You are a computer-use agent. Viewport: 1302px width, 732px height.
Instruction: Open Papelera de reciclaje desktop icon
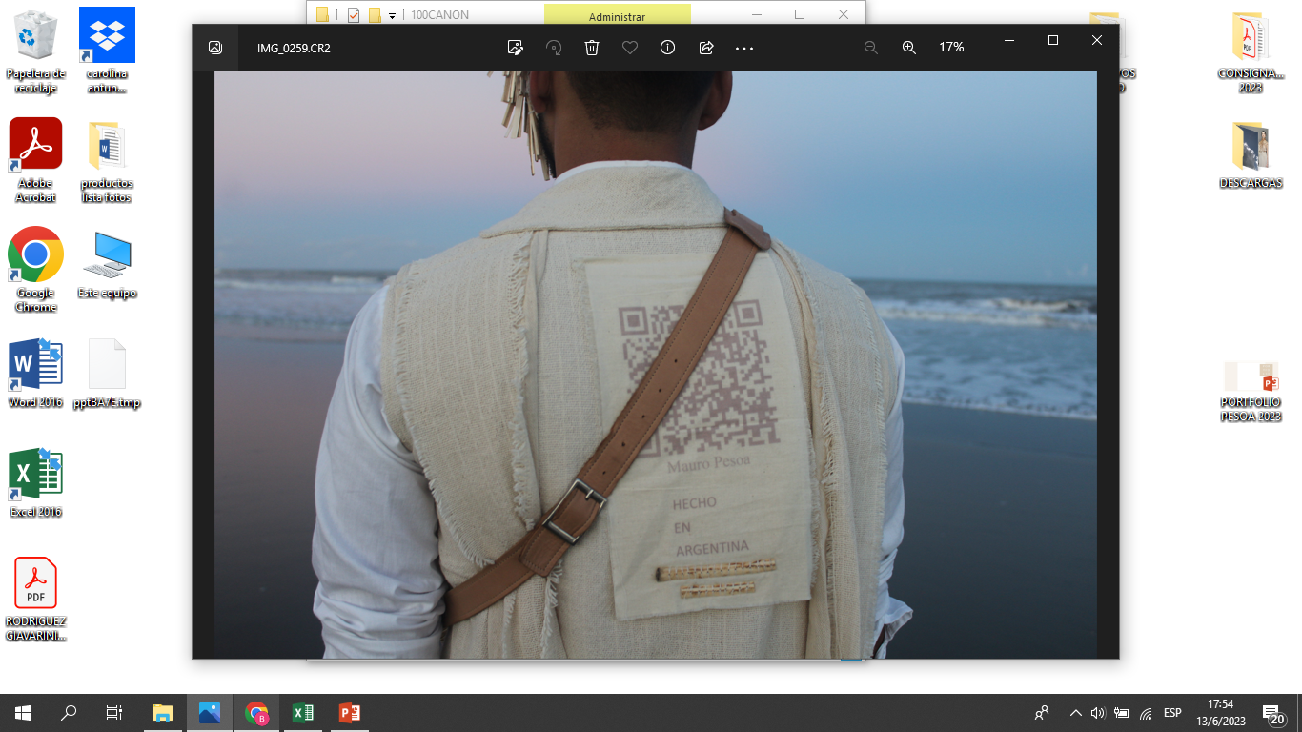[x=35, y=52]
